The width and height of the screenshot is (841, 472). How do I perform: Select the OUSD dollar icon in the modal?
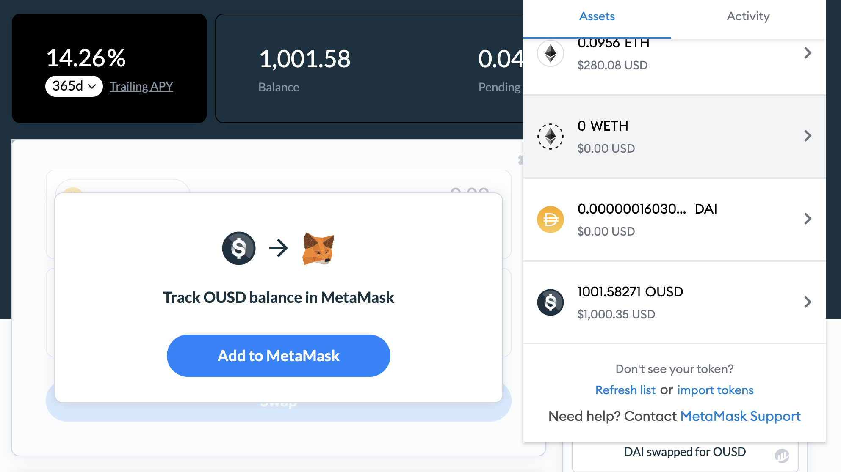click(238, 248)
